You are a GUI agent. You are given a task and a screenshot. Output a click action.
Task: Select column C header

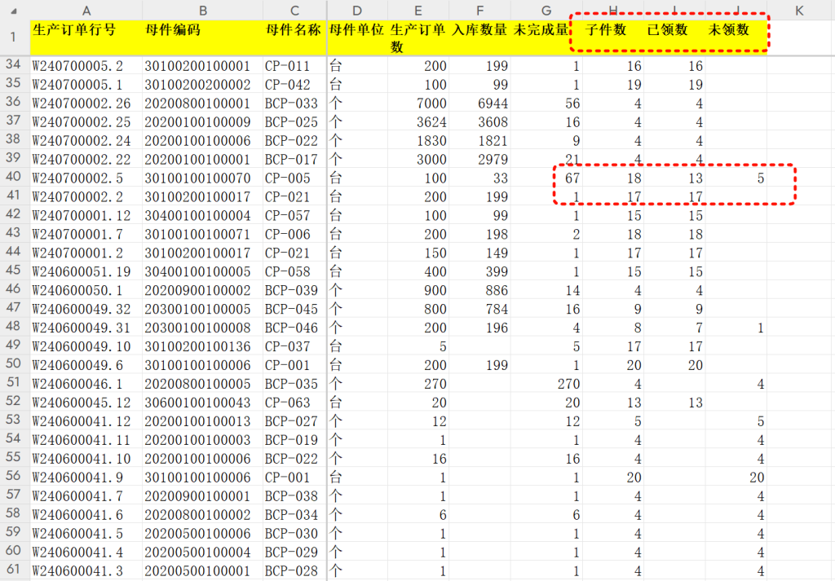pyautogui.click(x=294, y=11)
